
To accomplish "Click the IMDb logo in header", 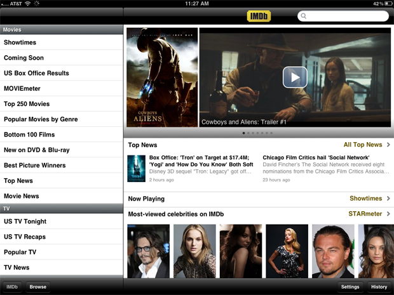I will [x=259, y=16].
